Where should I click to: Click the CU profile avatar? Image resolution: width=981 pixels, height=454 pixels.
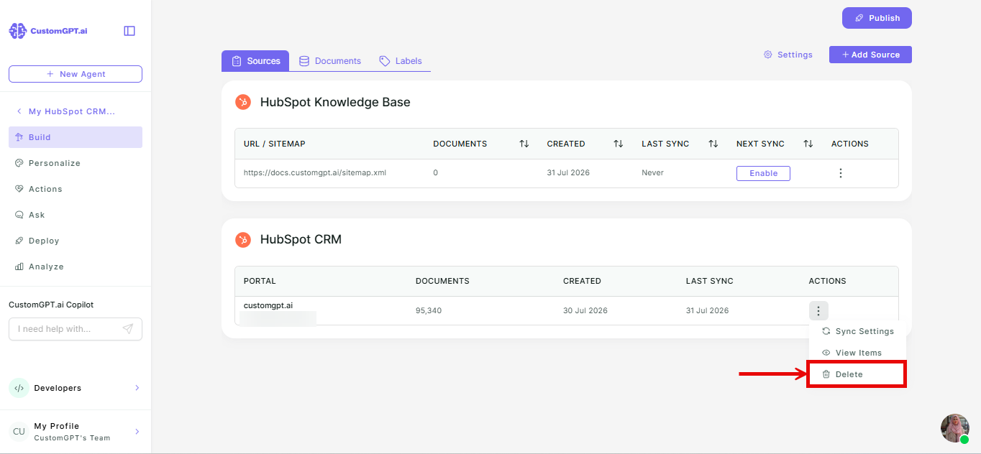tap(19, 432)
